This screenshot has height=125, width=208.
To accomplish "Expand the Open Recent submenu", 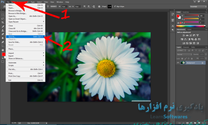I will point(25,22).
